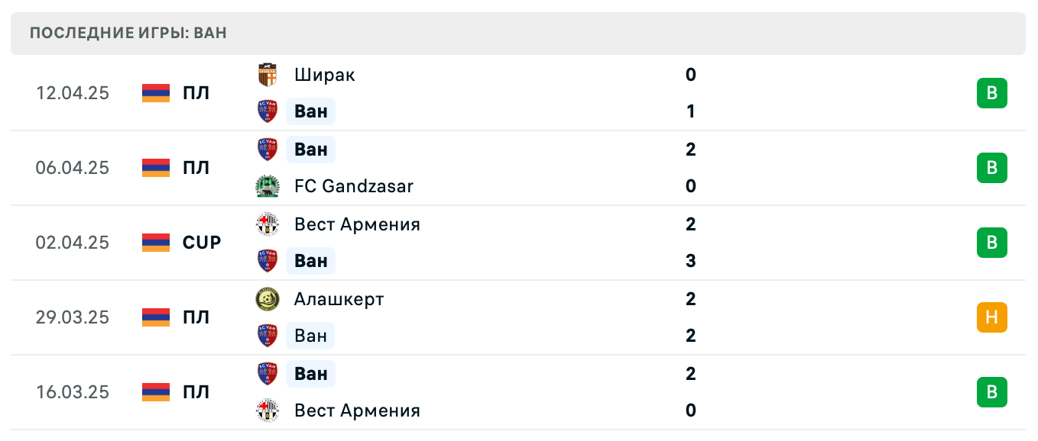Select the Вест Армения name in the last match
This screenshot has width=1038, height=441.
tap(357, 410)
